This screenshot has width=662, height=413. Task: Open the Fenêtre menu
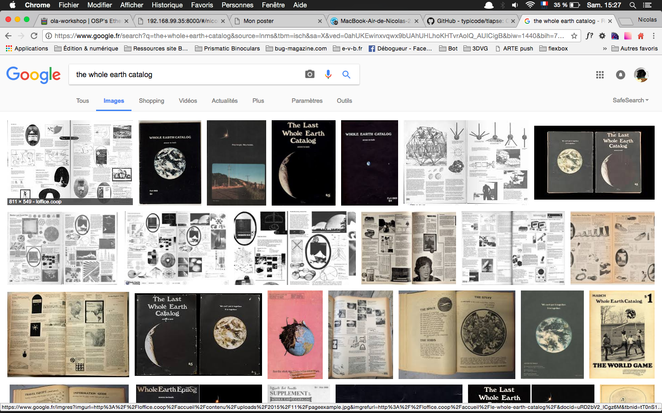tap(273, 5)
